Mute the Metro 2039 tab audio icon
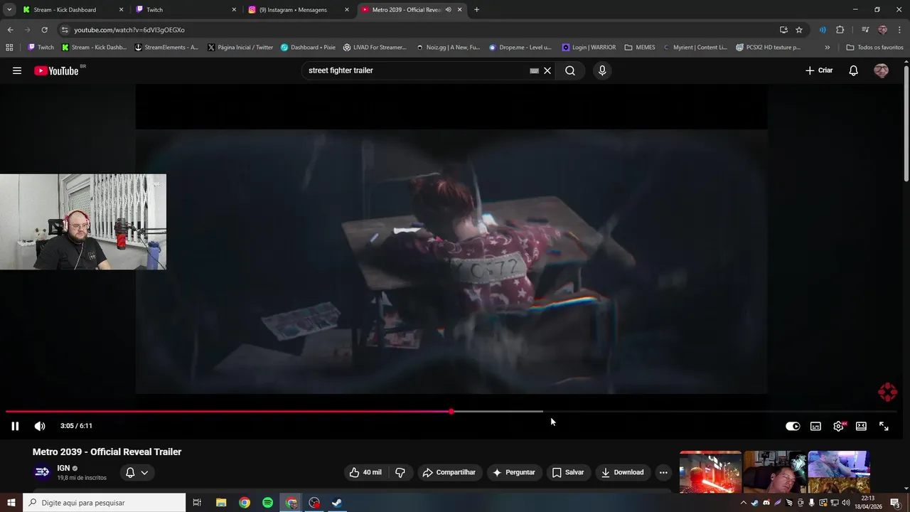 (449, 10)
